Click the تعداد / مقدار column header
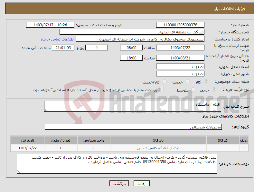 click(x=61, y=140)
